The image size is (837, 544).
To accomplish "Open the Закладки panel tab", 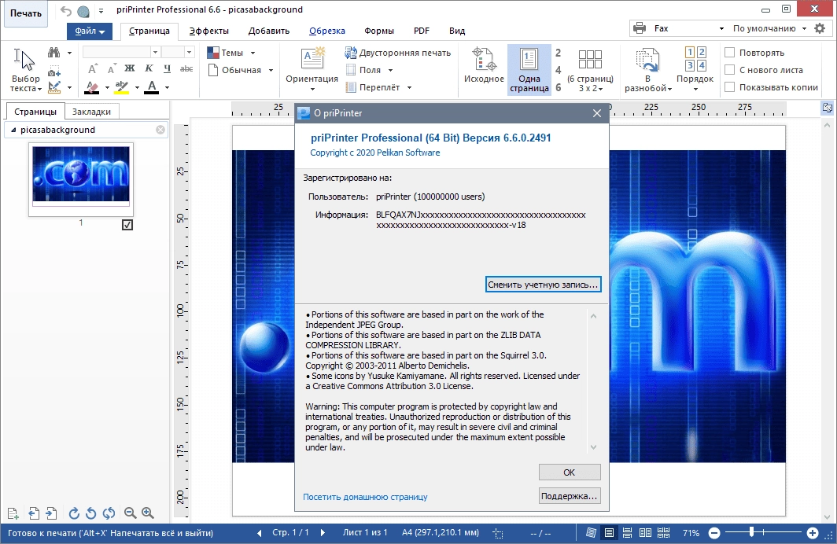I will click(x=91, y=112).
